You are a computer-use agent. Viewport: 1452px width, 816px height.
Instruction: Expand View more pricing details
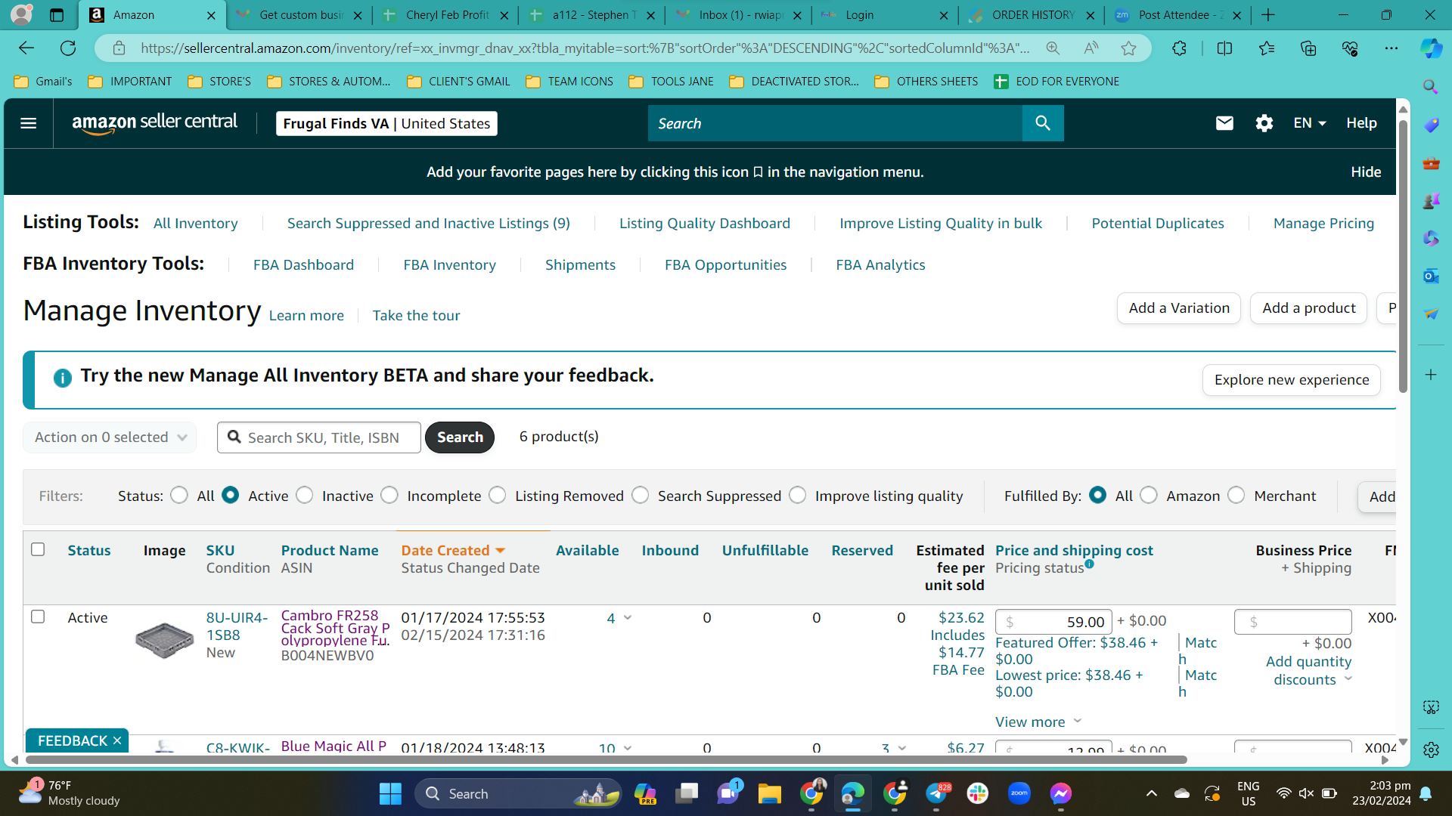[x=1038, y=722]
